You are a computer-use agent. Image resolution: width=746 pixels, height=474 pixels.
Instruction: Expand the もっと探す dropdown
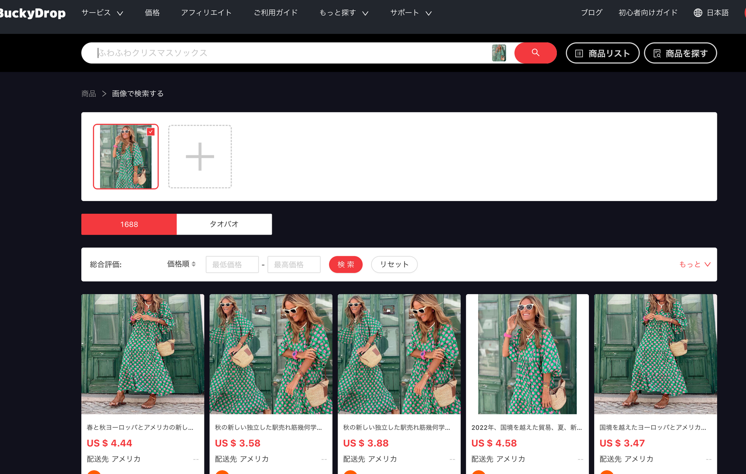coord(344,13)
